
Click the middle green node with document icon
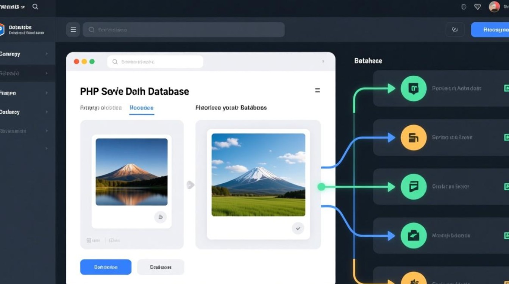(414, 187)
